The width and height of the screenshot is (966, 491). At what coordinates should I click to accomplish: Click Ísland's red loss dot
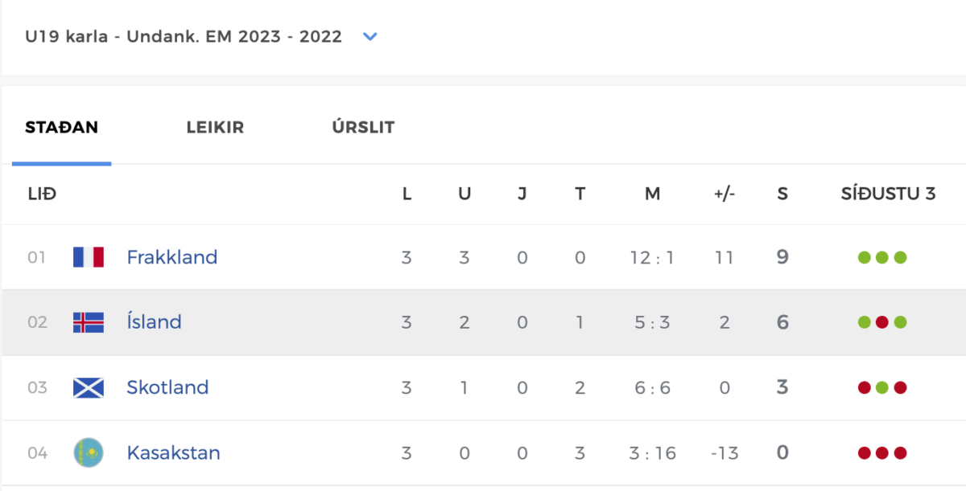click(882, 323)
